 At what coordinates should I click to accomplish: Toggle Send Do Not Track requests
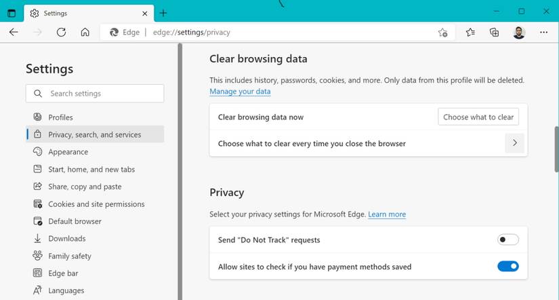(508, 240)
